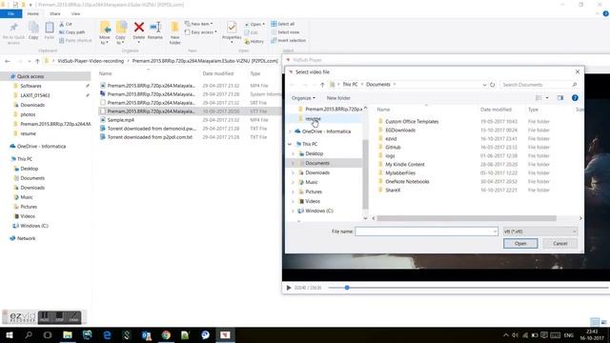Open the ribbon Open dropdown

(x=254, y=24)
